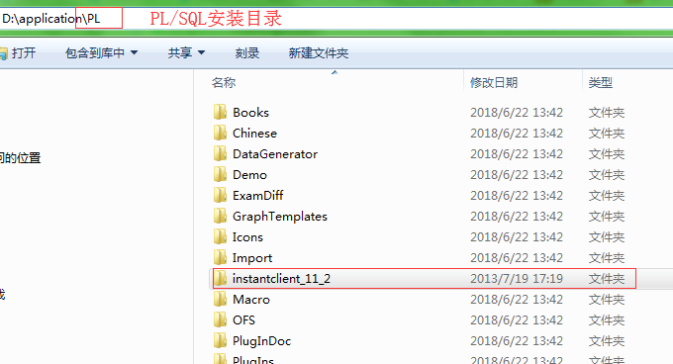The height and width of the screenshot is (364, 673).
Task: Select the Chinese folder name
Action: (x=254, y=133)
